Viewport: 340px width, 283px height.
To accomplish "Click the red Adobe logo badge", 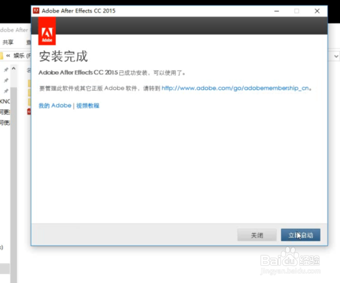I will [x=47, y=31].
